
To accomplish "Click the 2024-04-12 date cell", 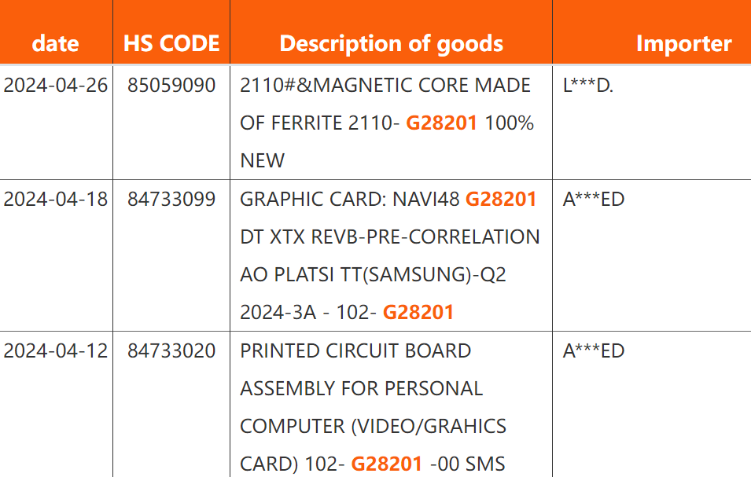I will (x=56, y=351).
